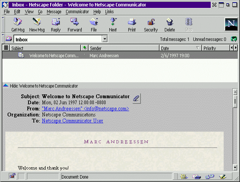Click the Document: Done status text
240x182 pixels.
[75, 177]
